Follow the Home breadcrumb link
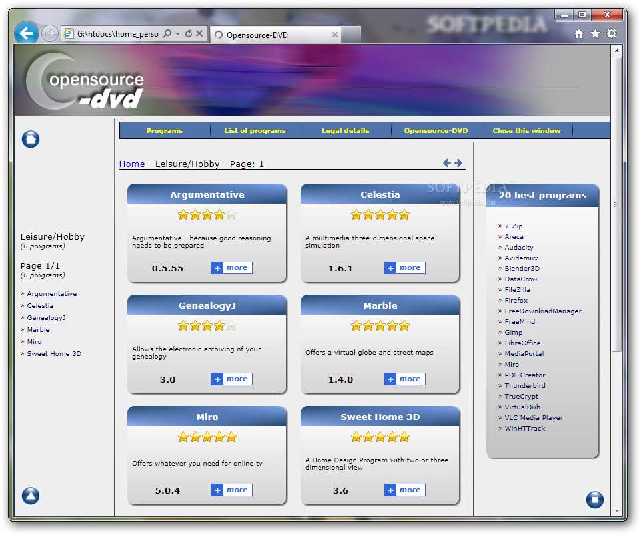Viewport: 641px width, 535px height. click(132, 164)
